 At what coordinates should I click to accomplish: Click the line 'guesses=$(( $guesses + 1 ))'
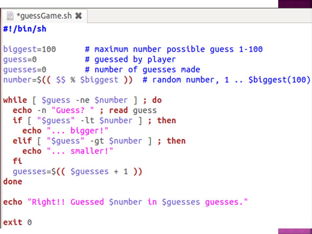click(x=77, y=172)
